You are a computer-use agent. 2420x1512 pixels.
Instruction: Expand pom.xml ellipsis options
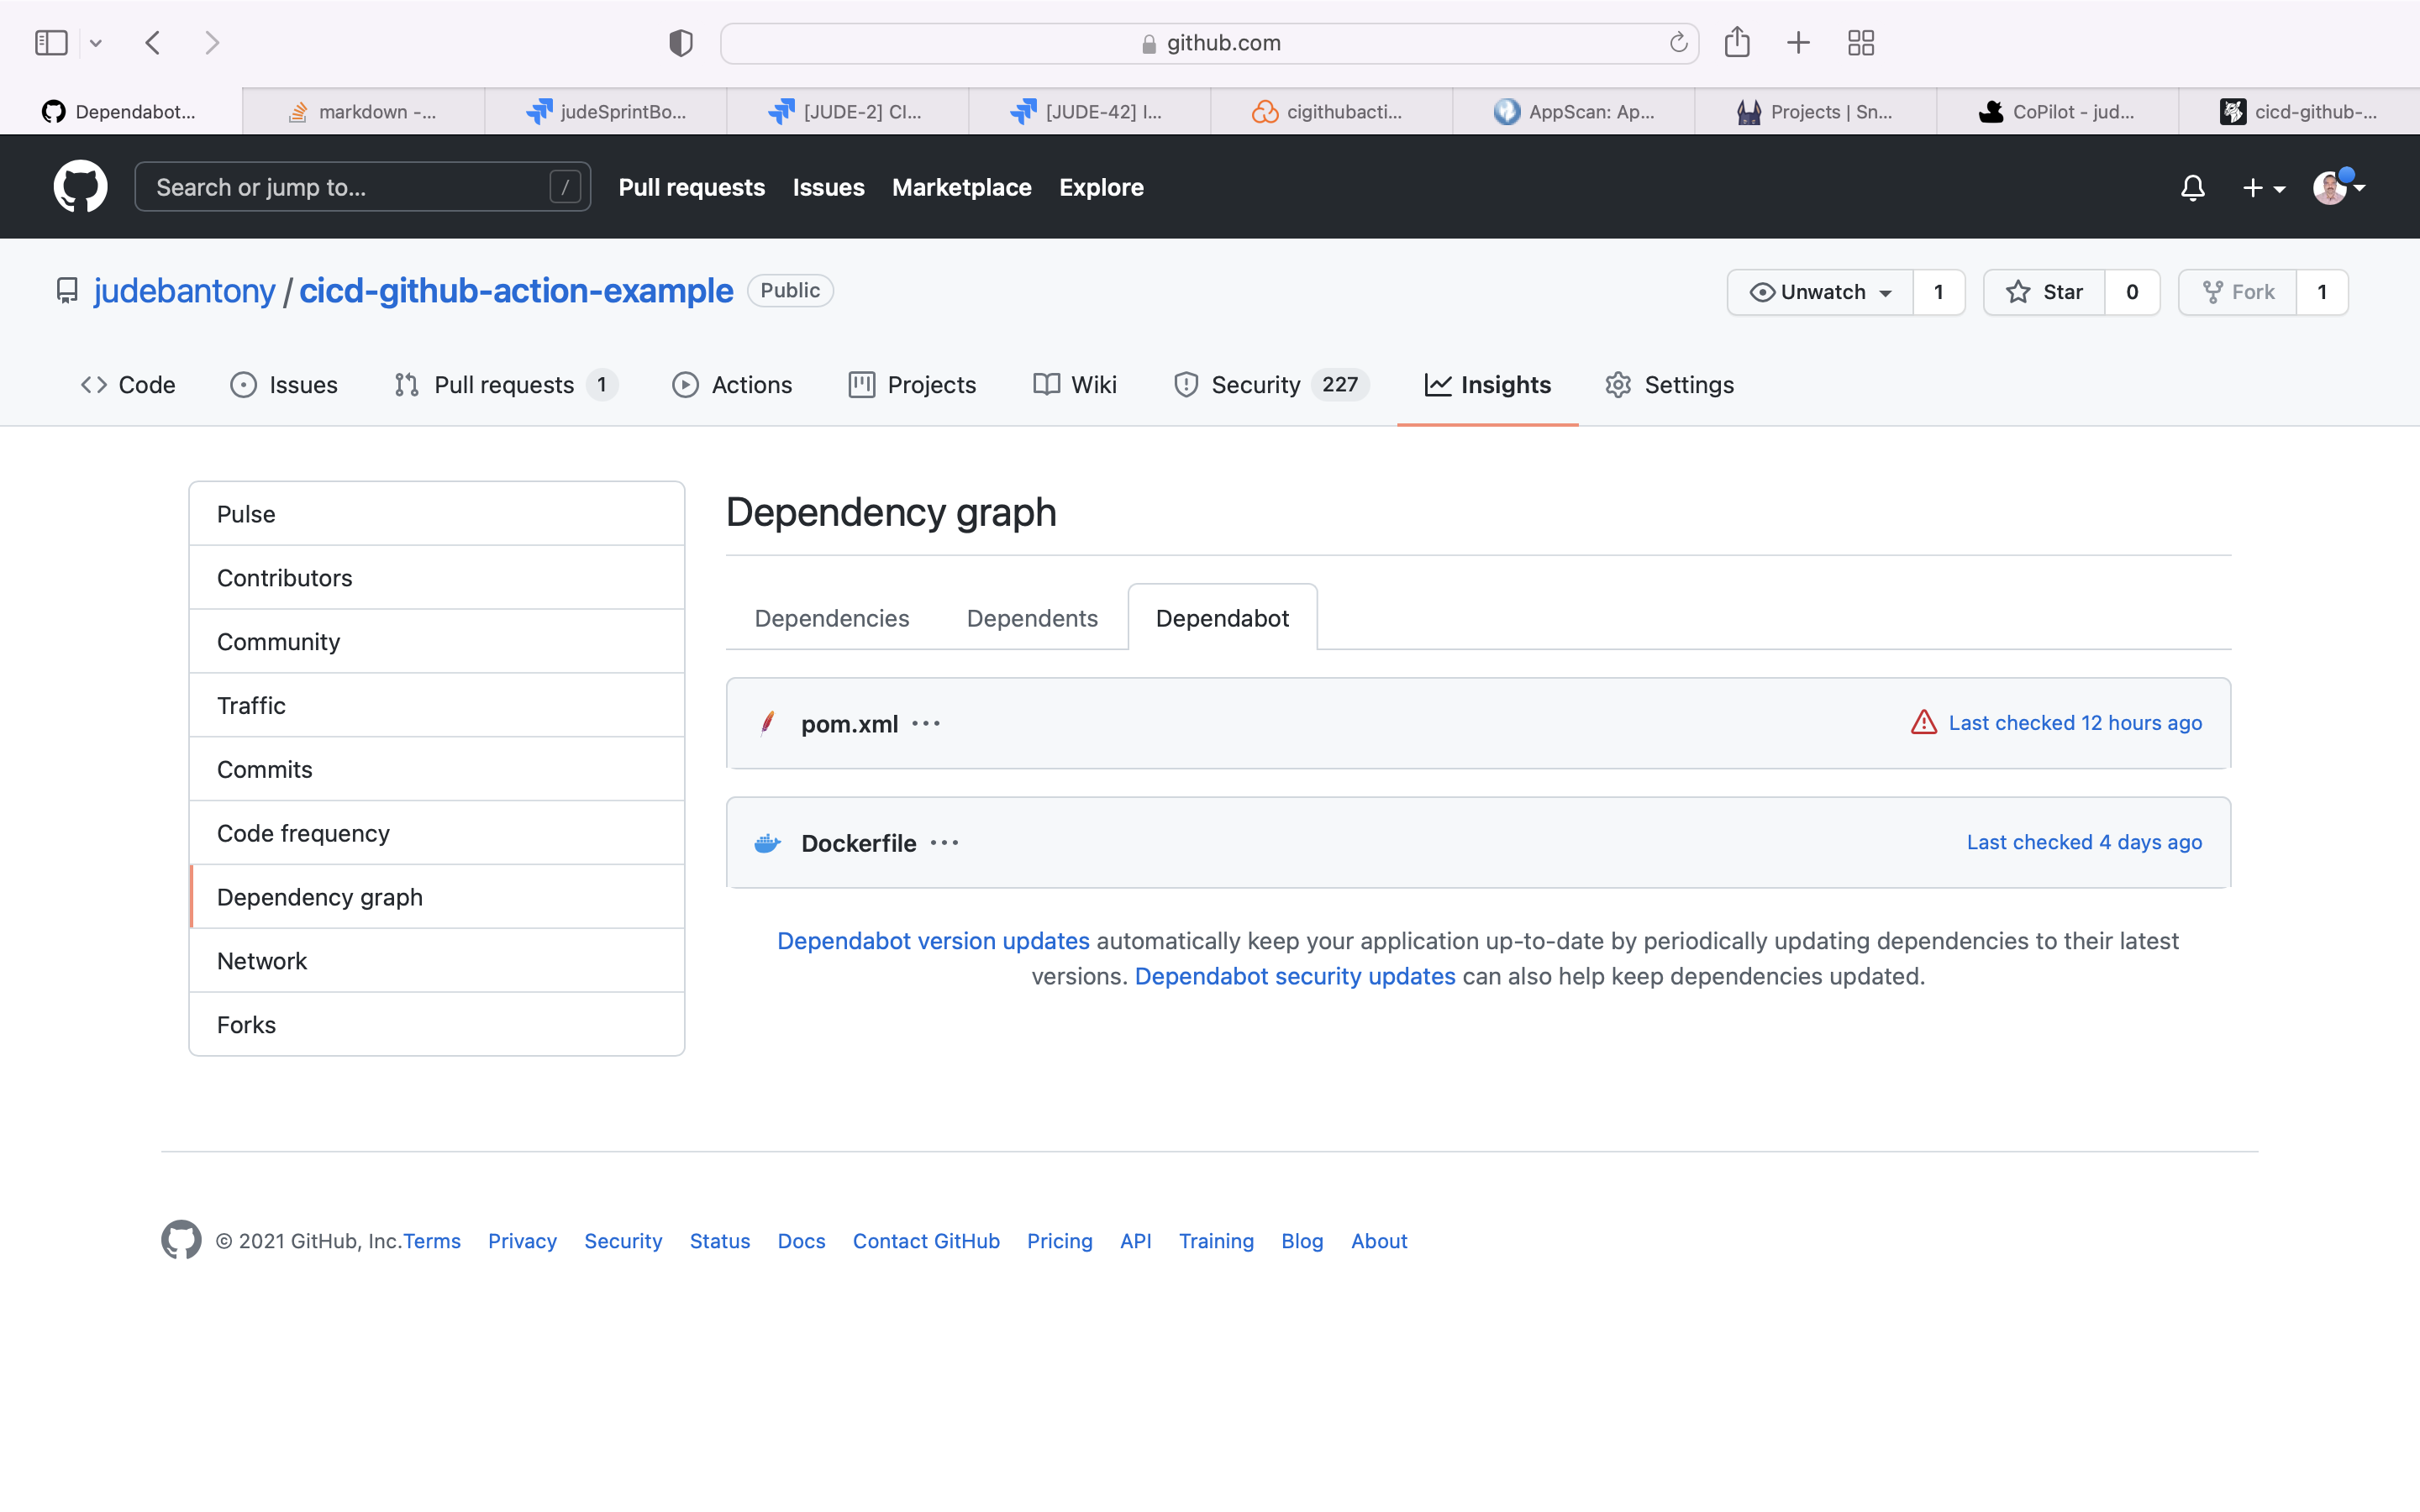pos(926,723)
